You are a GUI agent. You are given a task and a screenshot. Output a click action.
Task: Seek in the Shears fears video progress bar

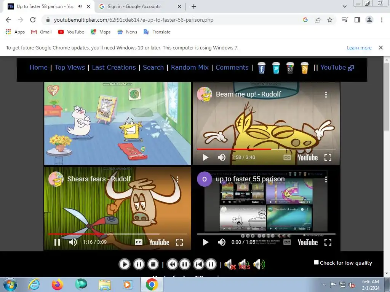pos(118,234)
